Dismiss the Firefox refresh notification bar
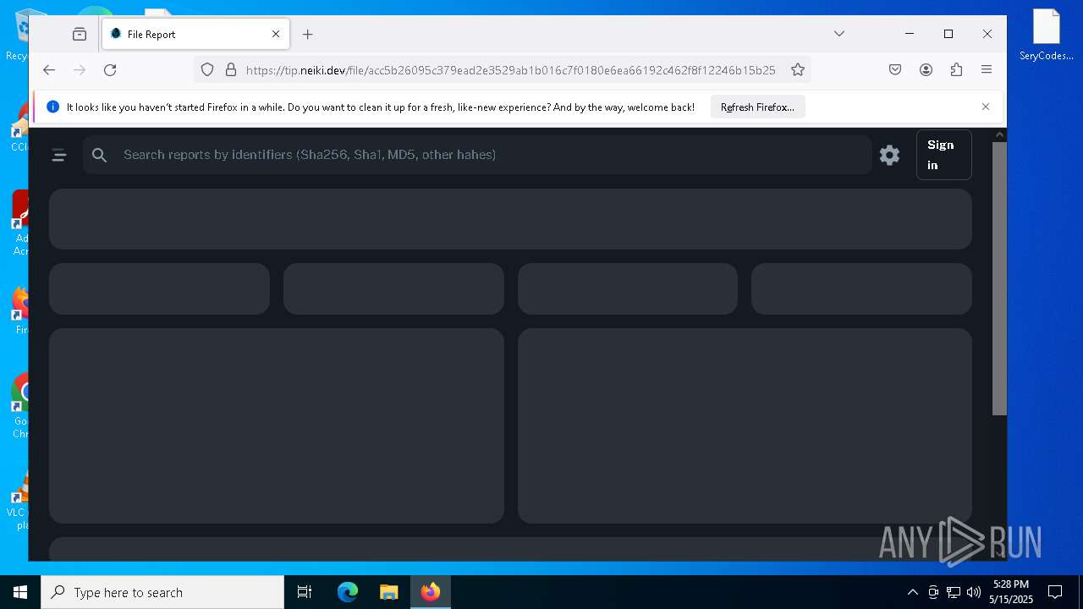The width and height of the screenshot is (1083, 609). [986, 107]
